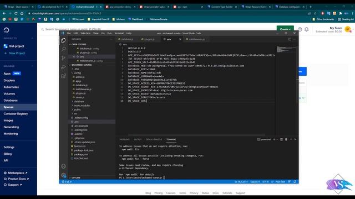Image resolution: width=355 pixels, height=199 pixels.
Task: Open first-project in DigitalOcean sidebar
Action: [17, 46]
